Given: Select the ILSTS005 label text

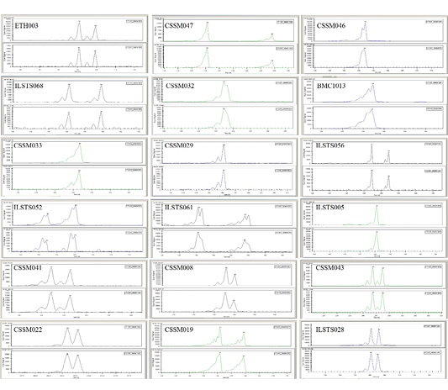Looking at the screenshot, I should pos(330,207).
